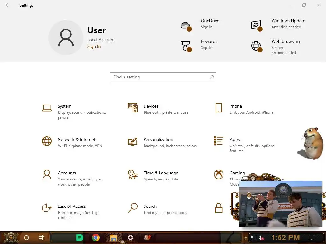The image size is (326, 244).
Task: Click the Rewards medal icon
Action: (x=186, y=46)
